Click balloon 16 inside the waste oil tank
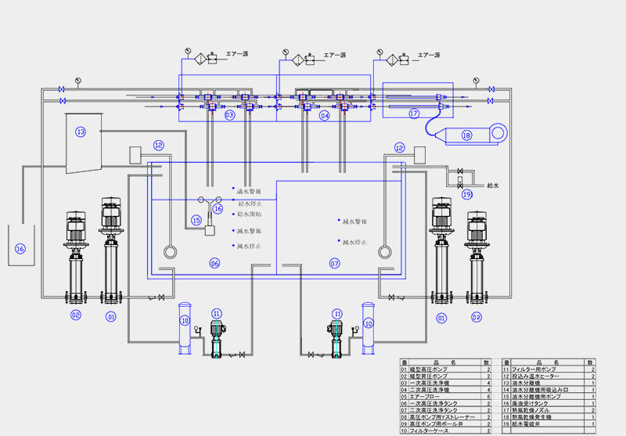Screen dimensions: 626x436 click(20, 249)
